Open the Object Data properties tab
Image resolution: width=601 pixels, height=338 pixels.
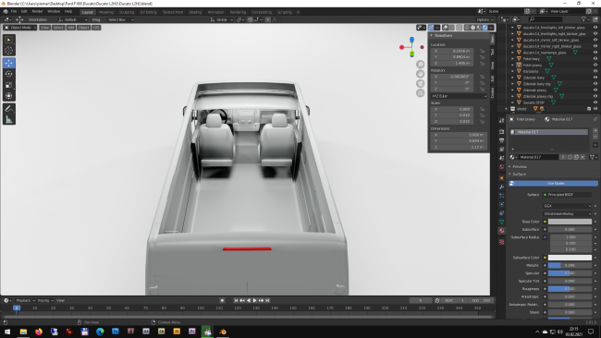coord(501,222)
